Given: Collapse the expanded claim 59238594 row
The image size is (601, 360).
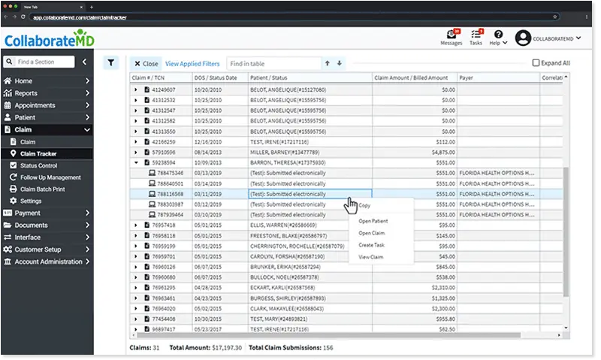Looking at the screenshot, I should pyautogui.click(x=136, y=162).
